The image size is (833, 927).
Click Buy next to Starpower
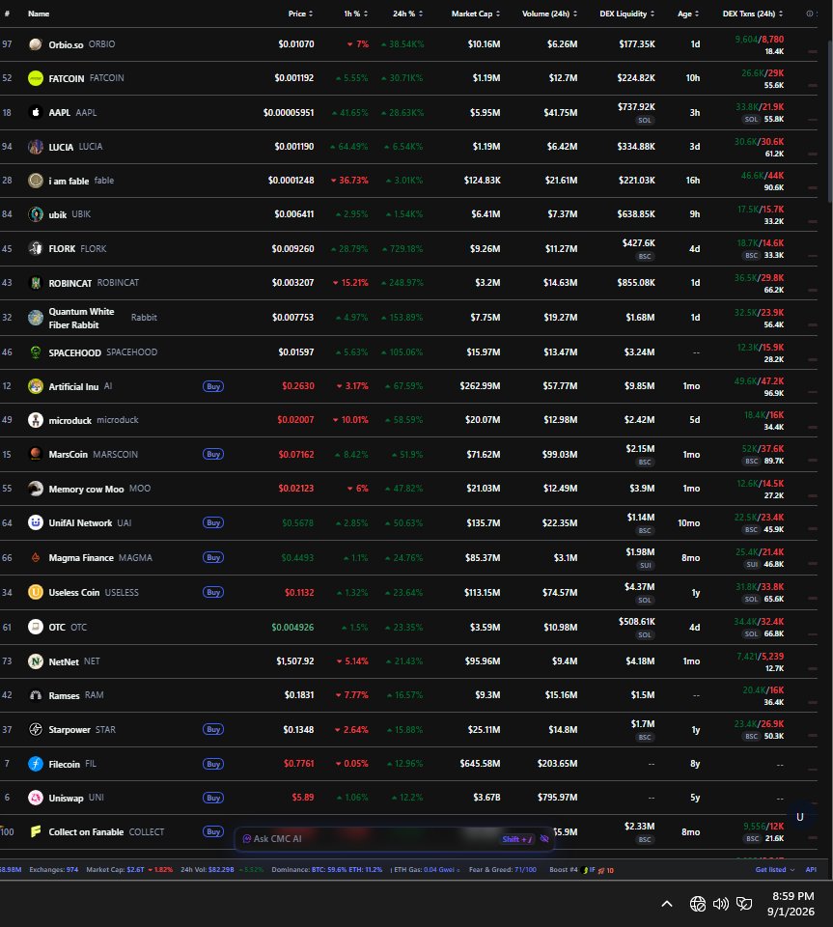pos(213,729)
